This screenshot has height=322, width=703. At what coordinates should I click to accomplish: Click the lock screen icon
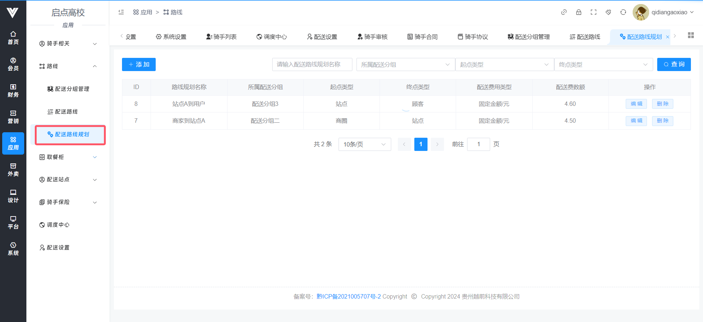578,12
